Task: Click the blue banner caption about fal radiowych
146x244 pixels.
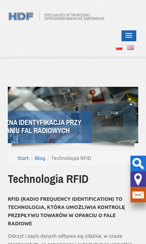Action: 50,126
